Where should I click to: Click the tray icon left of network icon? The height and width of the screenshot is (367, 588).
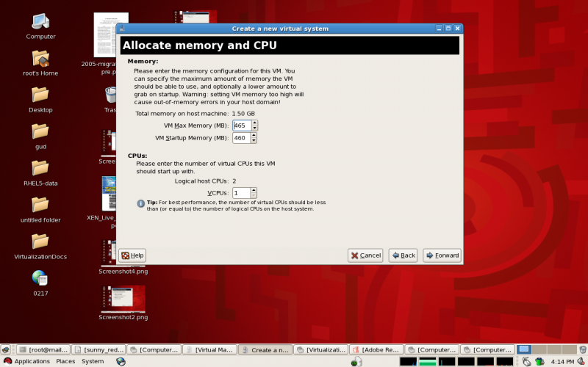coord(527,361)
